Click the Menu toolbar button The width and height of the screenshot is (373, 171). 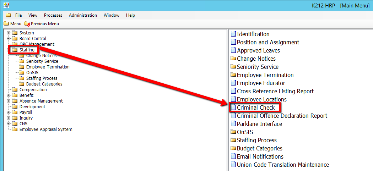point(12,24)
